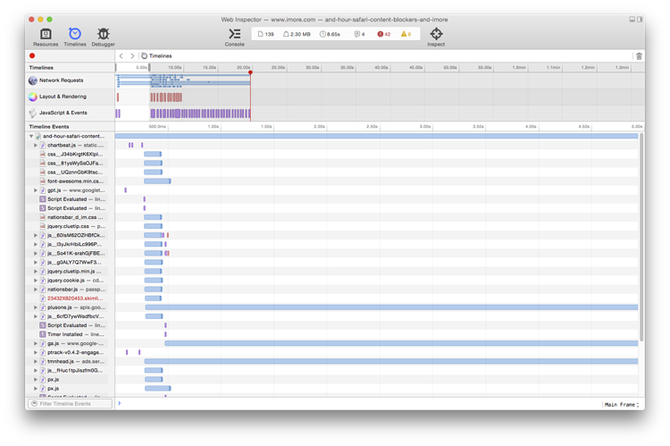This screenshot has width=670, height=446.
Task: Select the red 23432X820453.skimlinks row
Action: [x=70, y=299]
